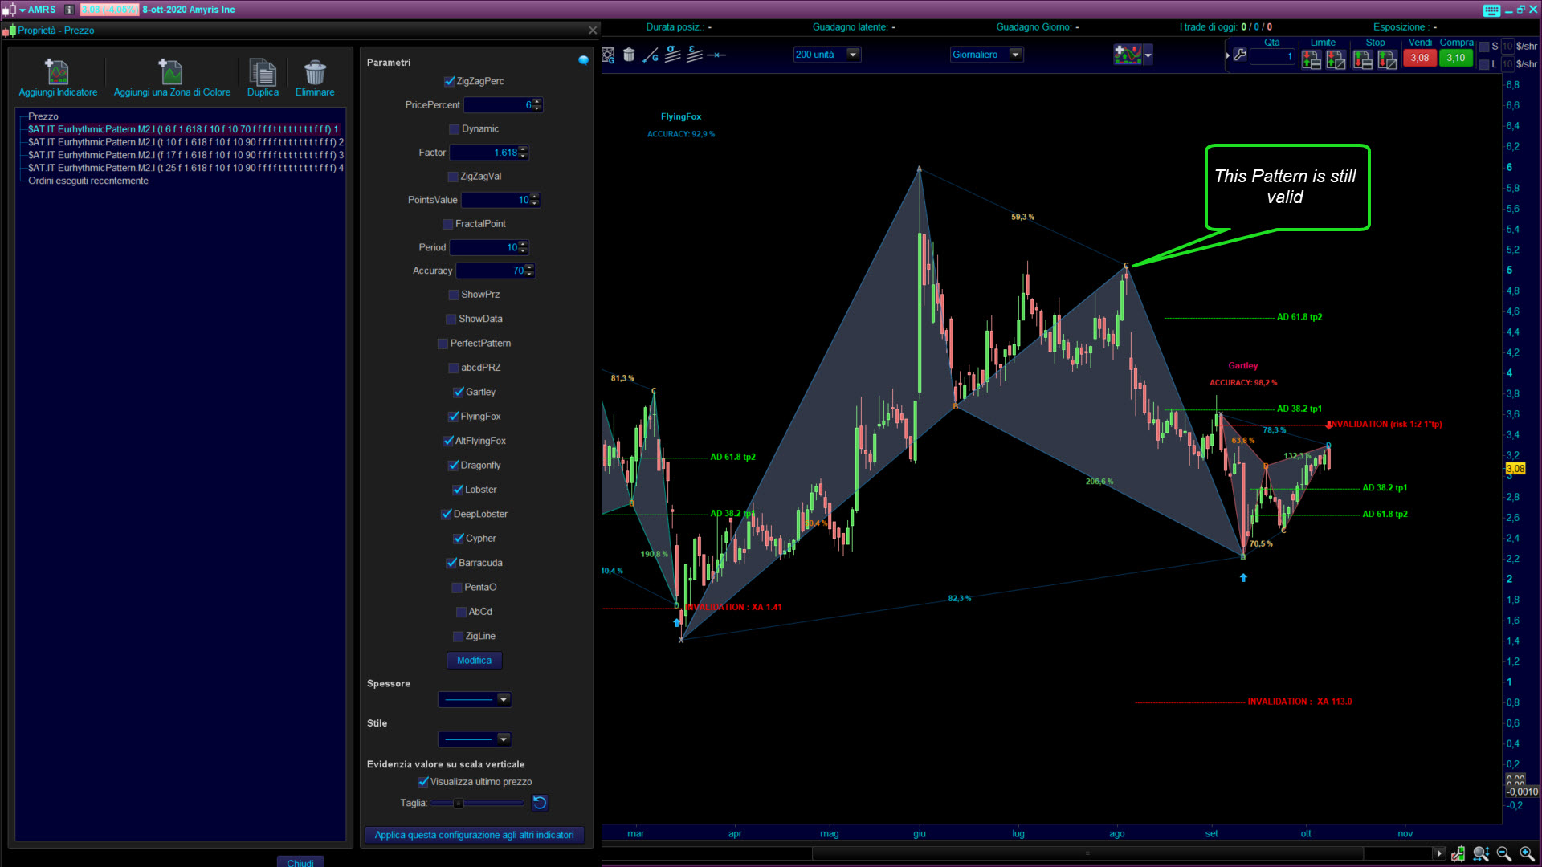The width and height of the screenshot is (1542, 867).
Task: Click the zoom out magnifier icon
Action: pyautogui.click(x=1503, y=853)
